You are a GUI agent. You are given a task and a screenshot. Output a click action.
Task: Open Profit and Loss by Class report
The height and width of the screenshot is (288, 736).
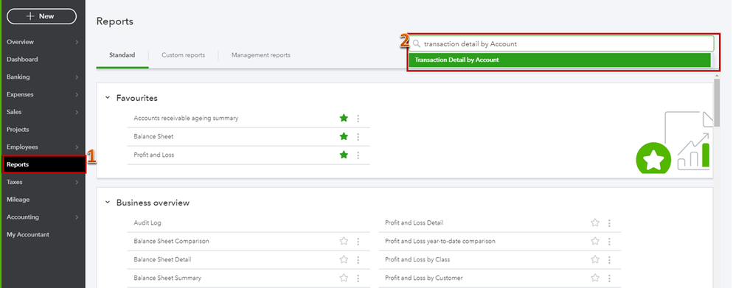pyautogui.click(x=417, y=259)
